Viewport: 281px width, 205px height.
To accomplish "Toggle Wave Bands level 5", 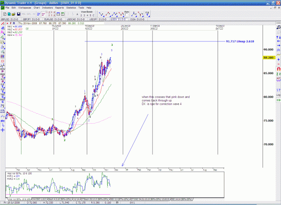I will [90, 15].
